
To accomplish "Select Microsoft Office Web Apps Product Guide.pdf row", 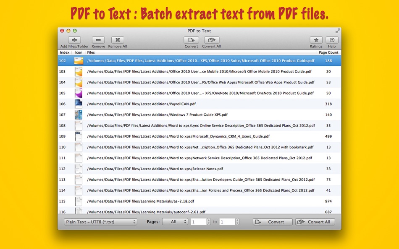I will tap(199, 82).
